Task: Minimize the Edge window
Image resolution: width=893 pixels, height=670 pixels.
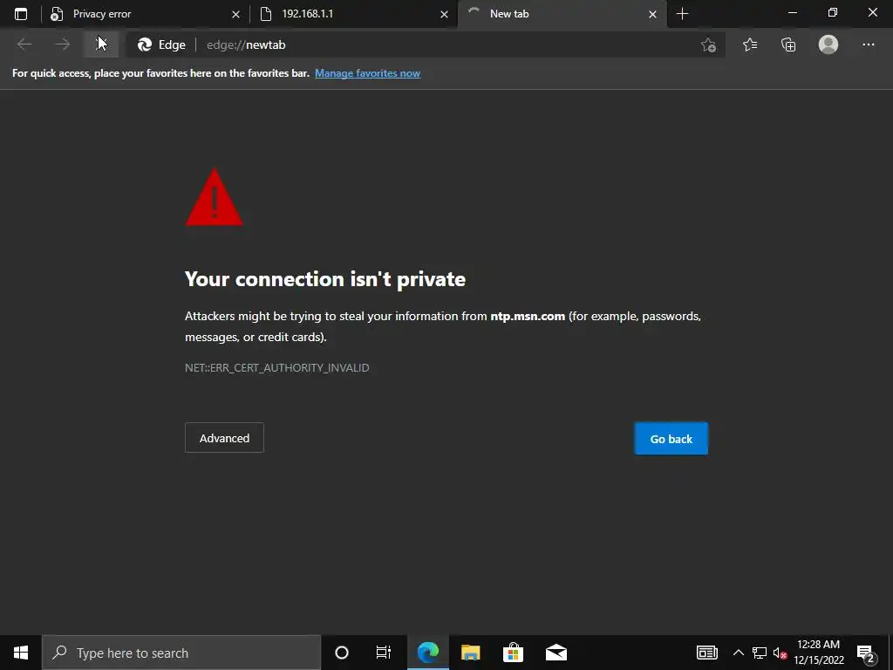Action: pyautogui.click(x=793, y=12)
